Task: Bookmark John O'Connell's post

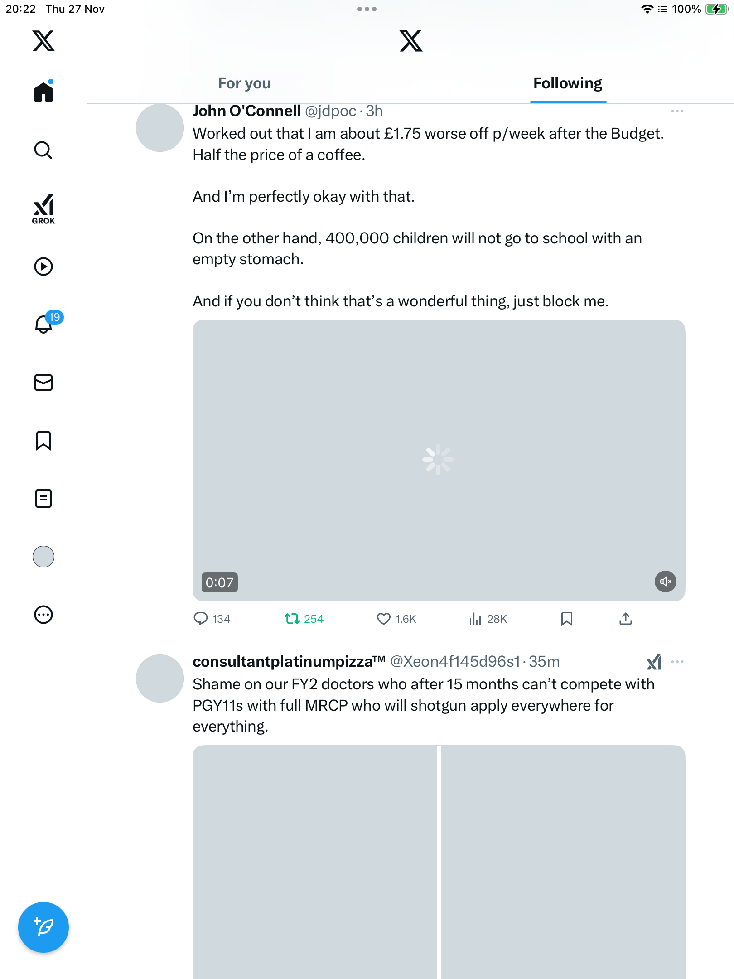Action: pyautogui.click(x=567, y=619)
